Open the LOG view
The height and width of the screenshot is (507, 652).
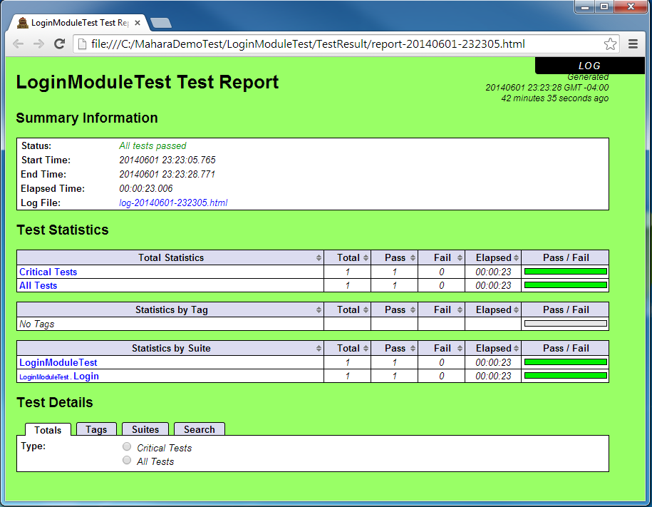[589, 65]
